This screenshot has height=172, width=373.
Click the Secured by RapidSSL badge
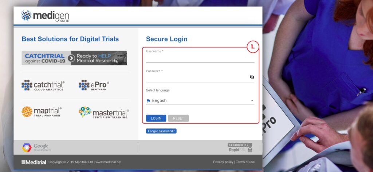(240, 148)
